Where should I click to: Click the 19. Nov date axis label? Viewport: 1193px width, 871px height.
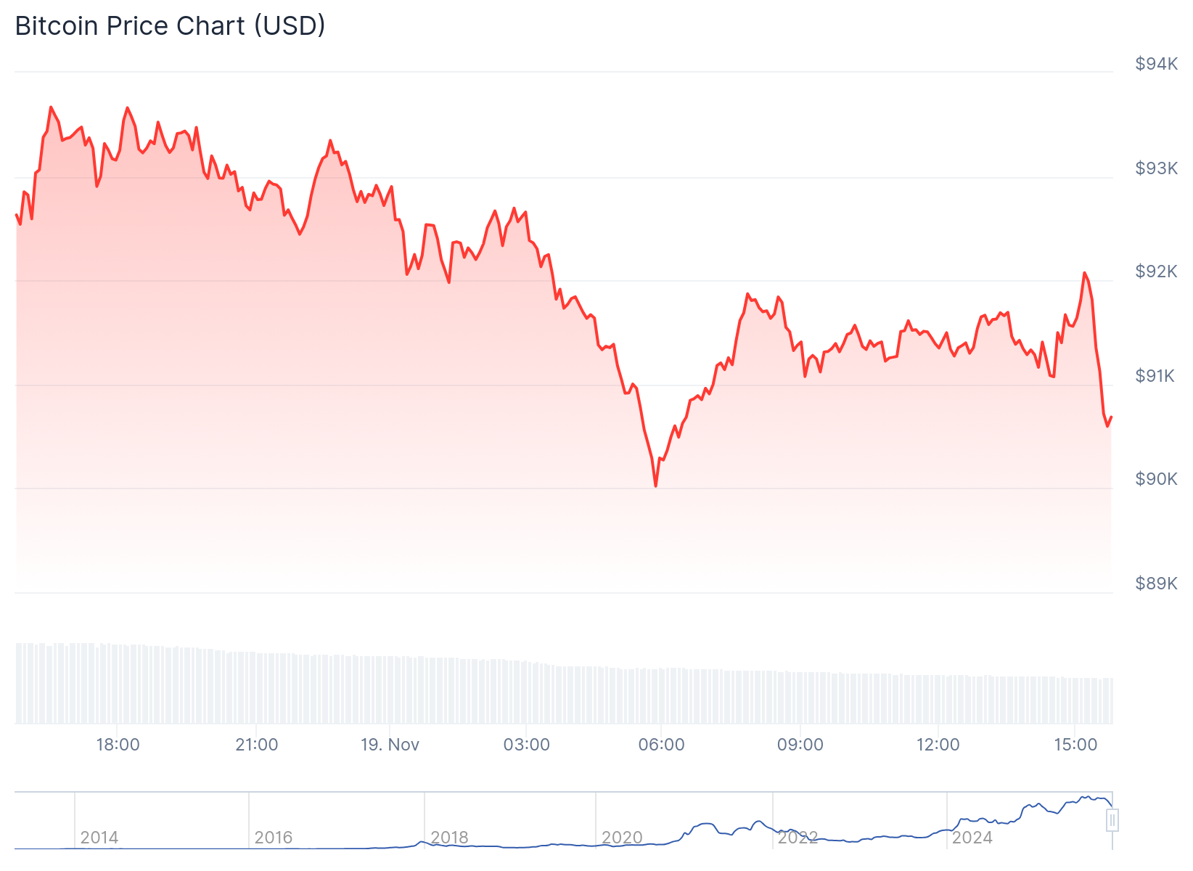click(x=390, y=745)
